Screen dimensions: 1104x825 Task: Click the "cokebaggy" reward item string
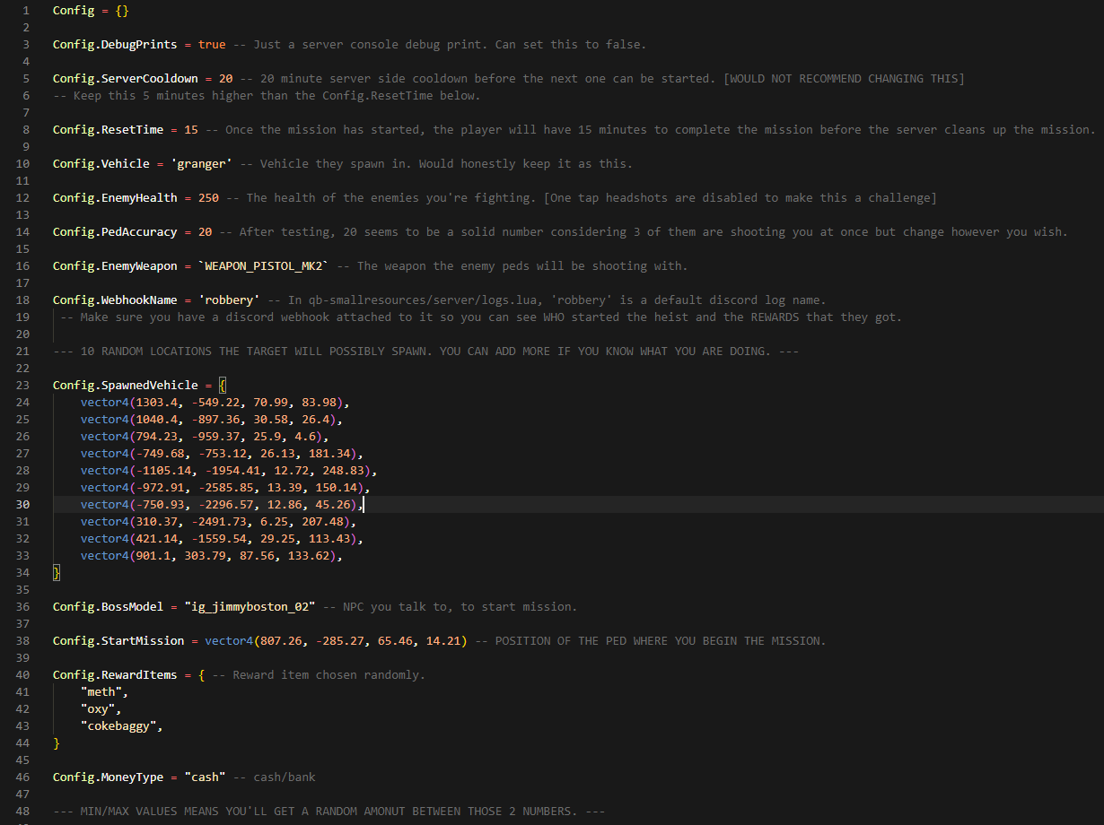coord(121,725)
